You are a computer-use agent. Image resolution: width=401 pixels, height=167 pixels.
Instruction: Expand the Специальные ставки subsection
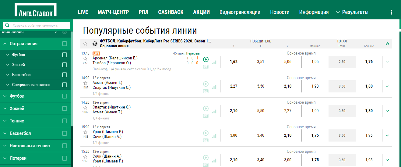7,85
